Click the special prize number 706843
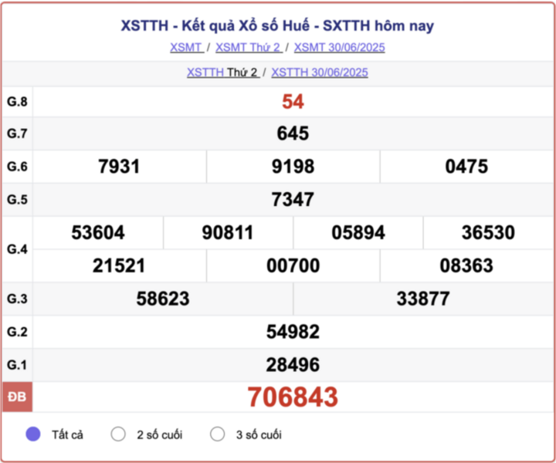Viewport: 556px width, 463px height. [293, 397]
